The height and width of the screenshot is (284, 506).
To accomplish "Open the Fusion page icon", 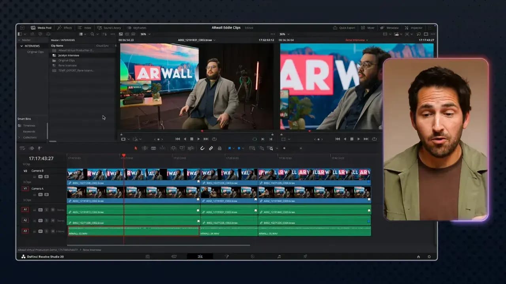I will point(227,256).
